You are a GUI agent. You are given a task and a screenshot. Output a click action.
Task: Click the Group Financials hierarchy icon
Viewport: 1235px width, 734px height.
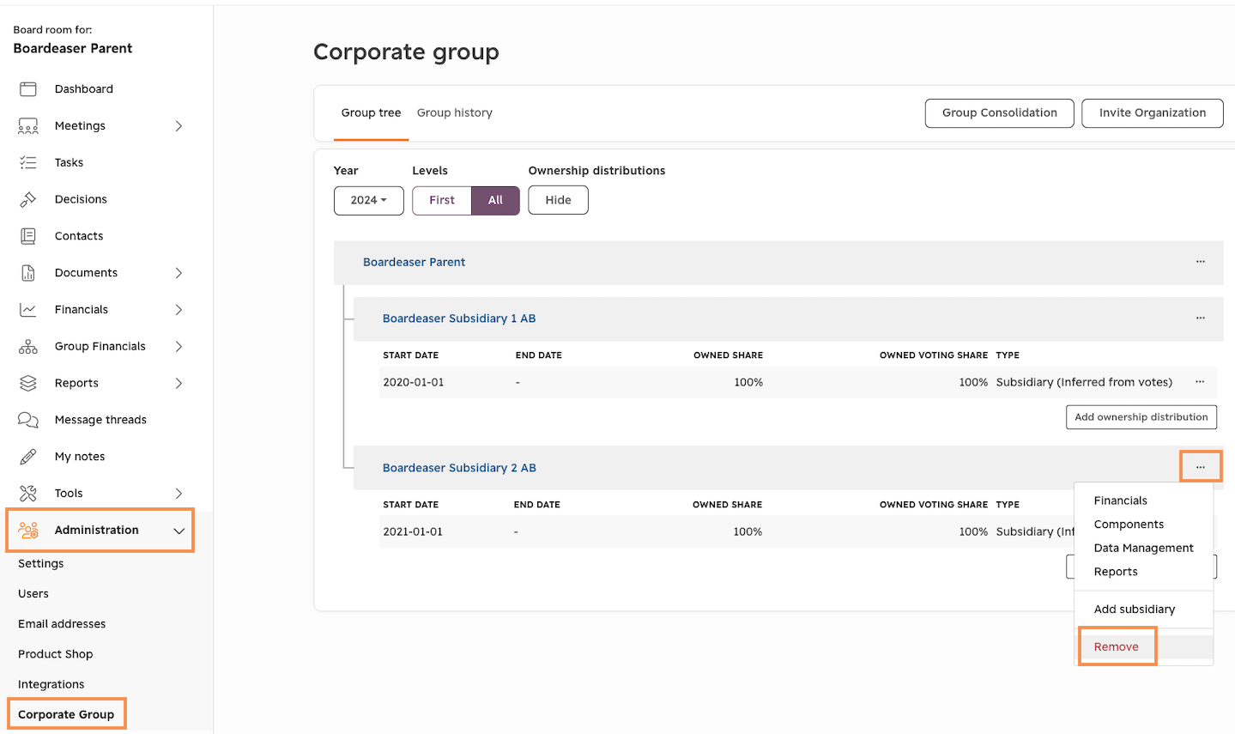(28, 347)
